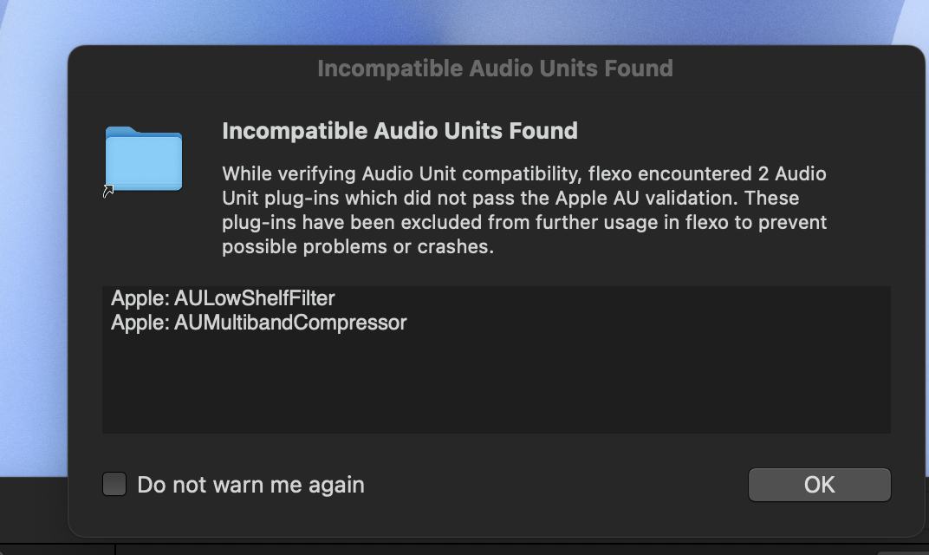This screenshot has width=929, height=555.
Task: Click the alias arrow on folder icon
Action: [108, 192]
